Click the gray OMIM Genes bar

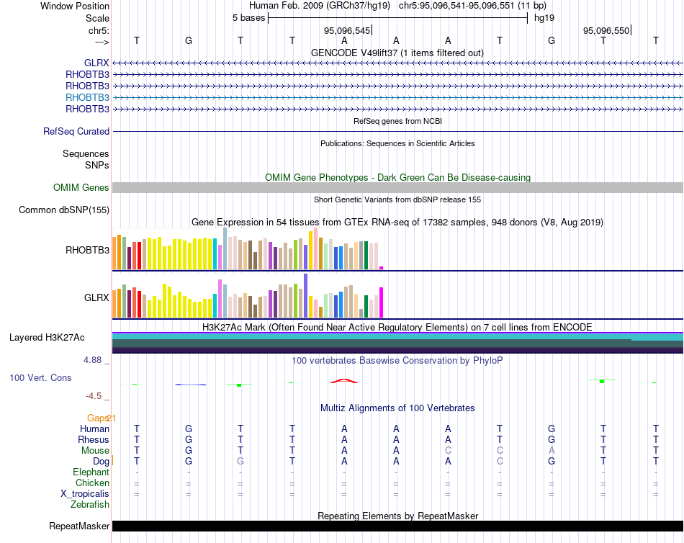pos(397,188)
